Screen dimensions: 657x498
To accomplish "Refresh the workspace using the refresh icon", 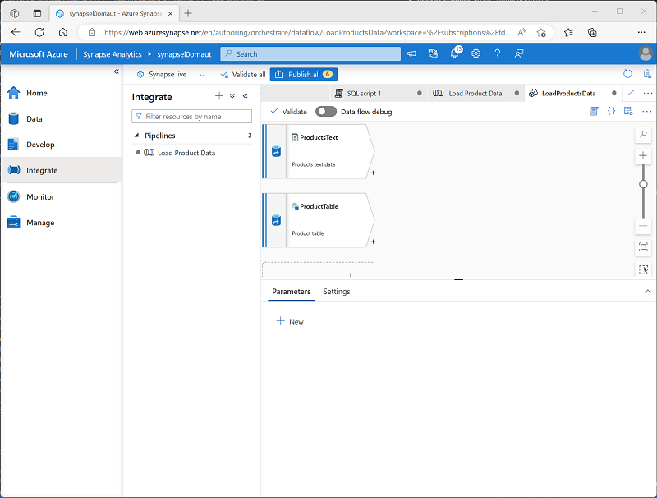I will click(x=627, y=74).
